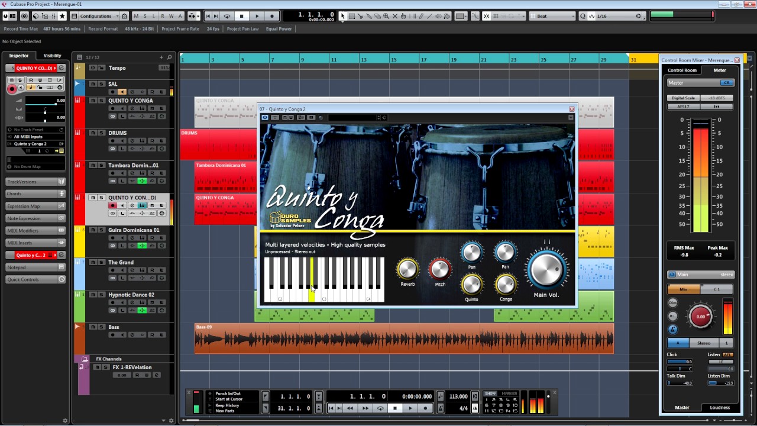
Task: Open the MixConsole toolbar icon
Action: 53,16
